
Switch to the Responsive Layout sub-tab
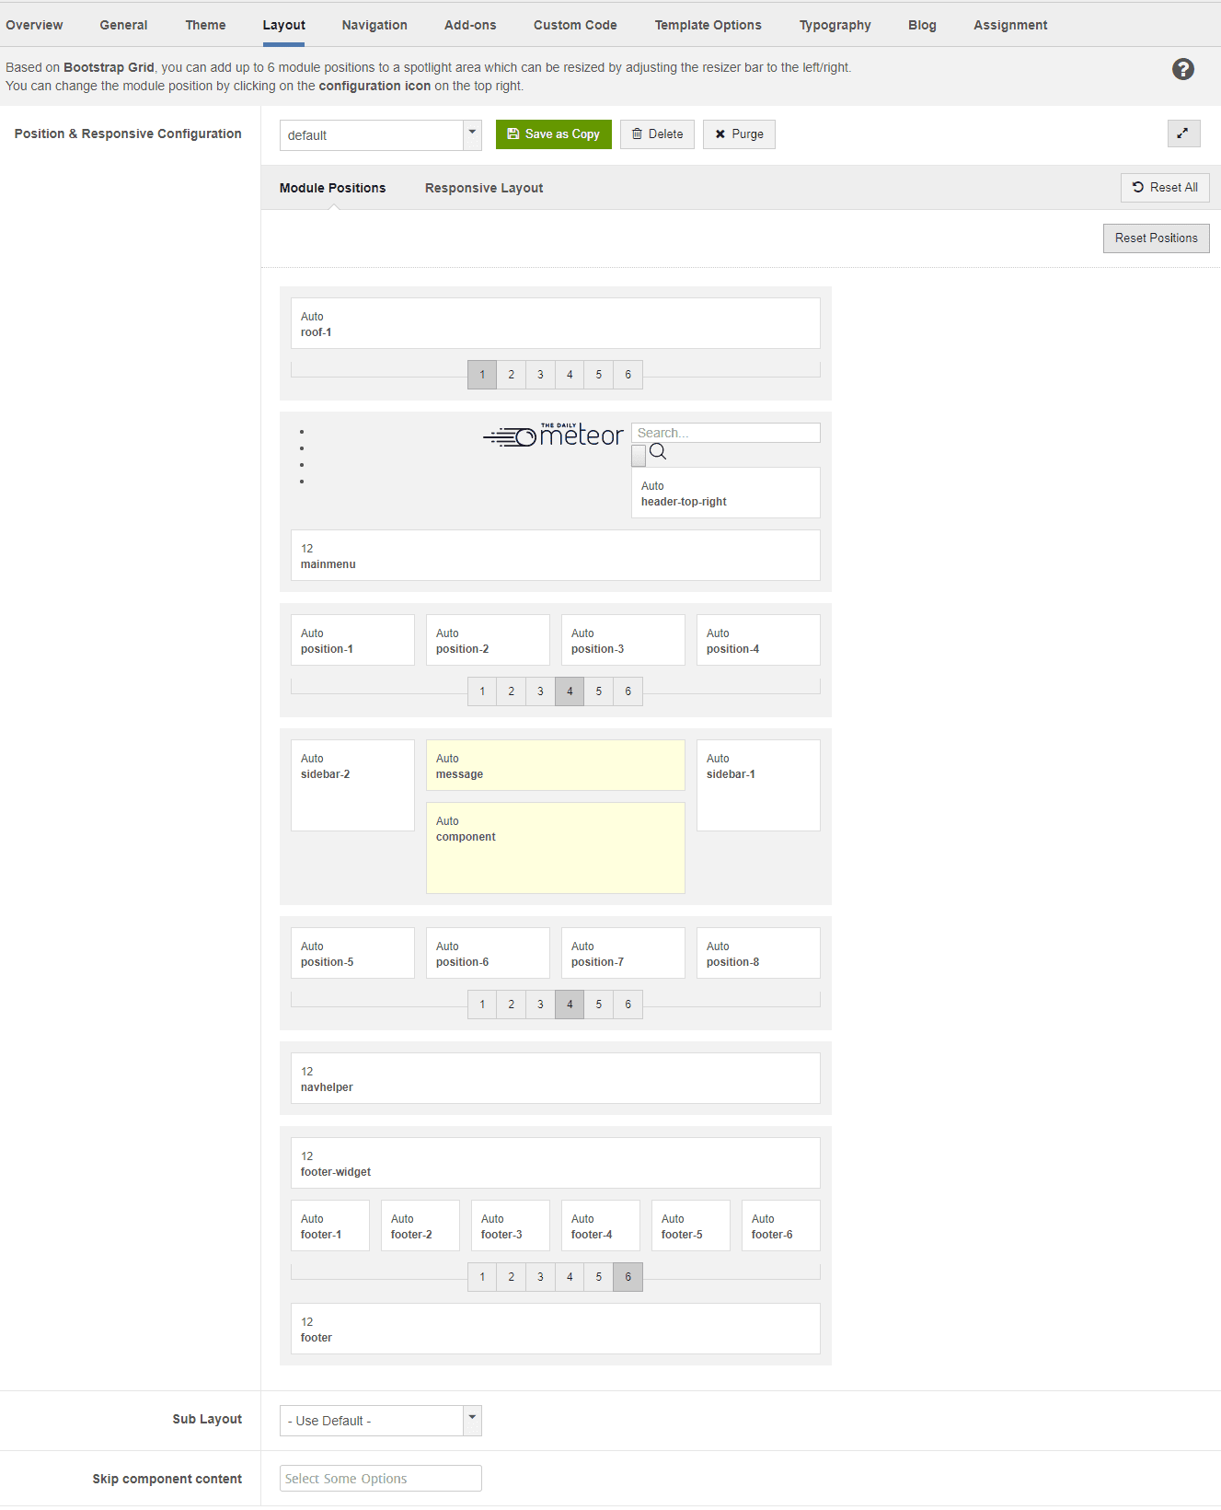484,188
